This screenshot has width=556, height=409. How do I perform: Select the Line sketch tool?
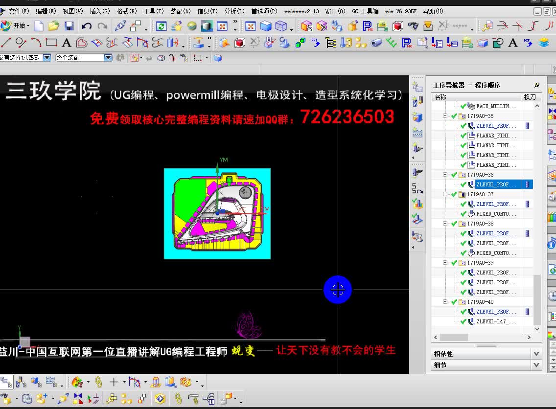tap(6, 43)
